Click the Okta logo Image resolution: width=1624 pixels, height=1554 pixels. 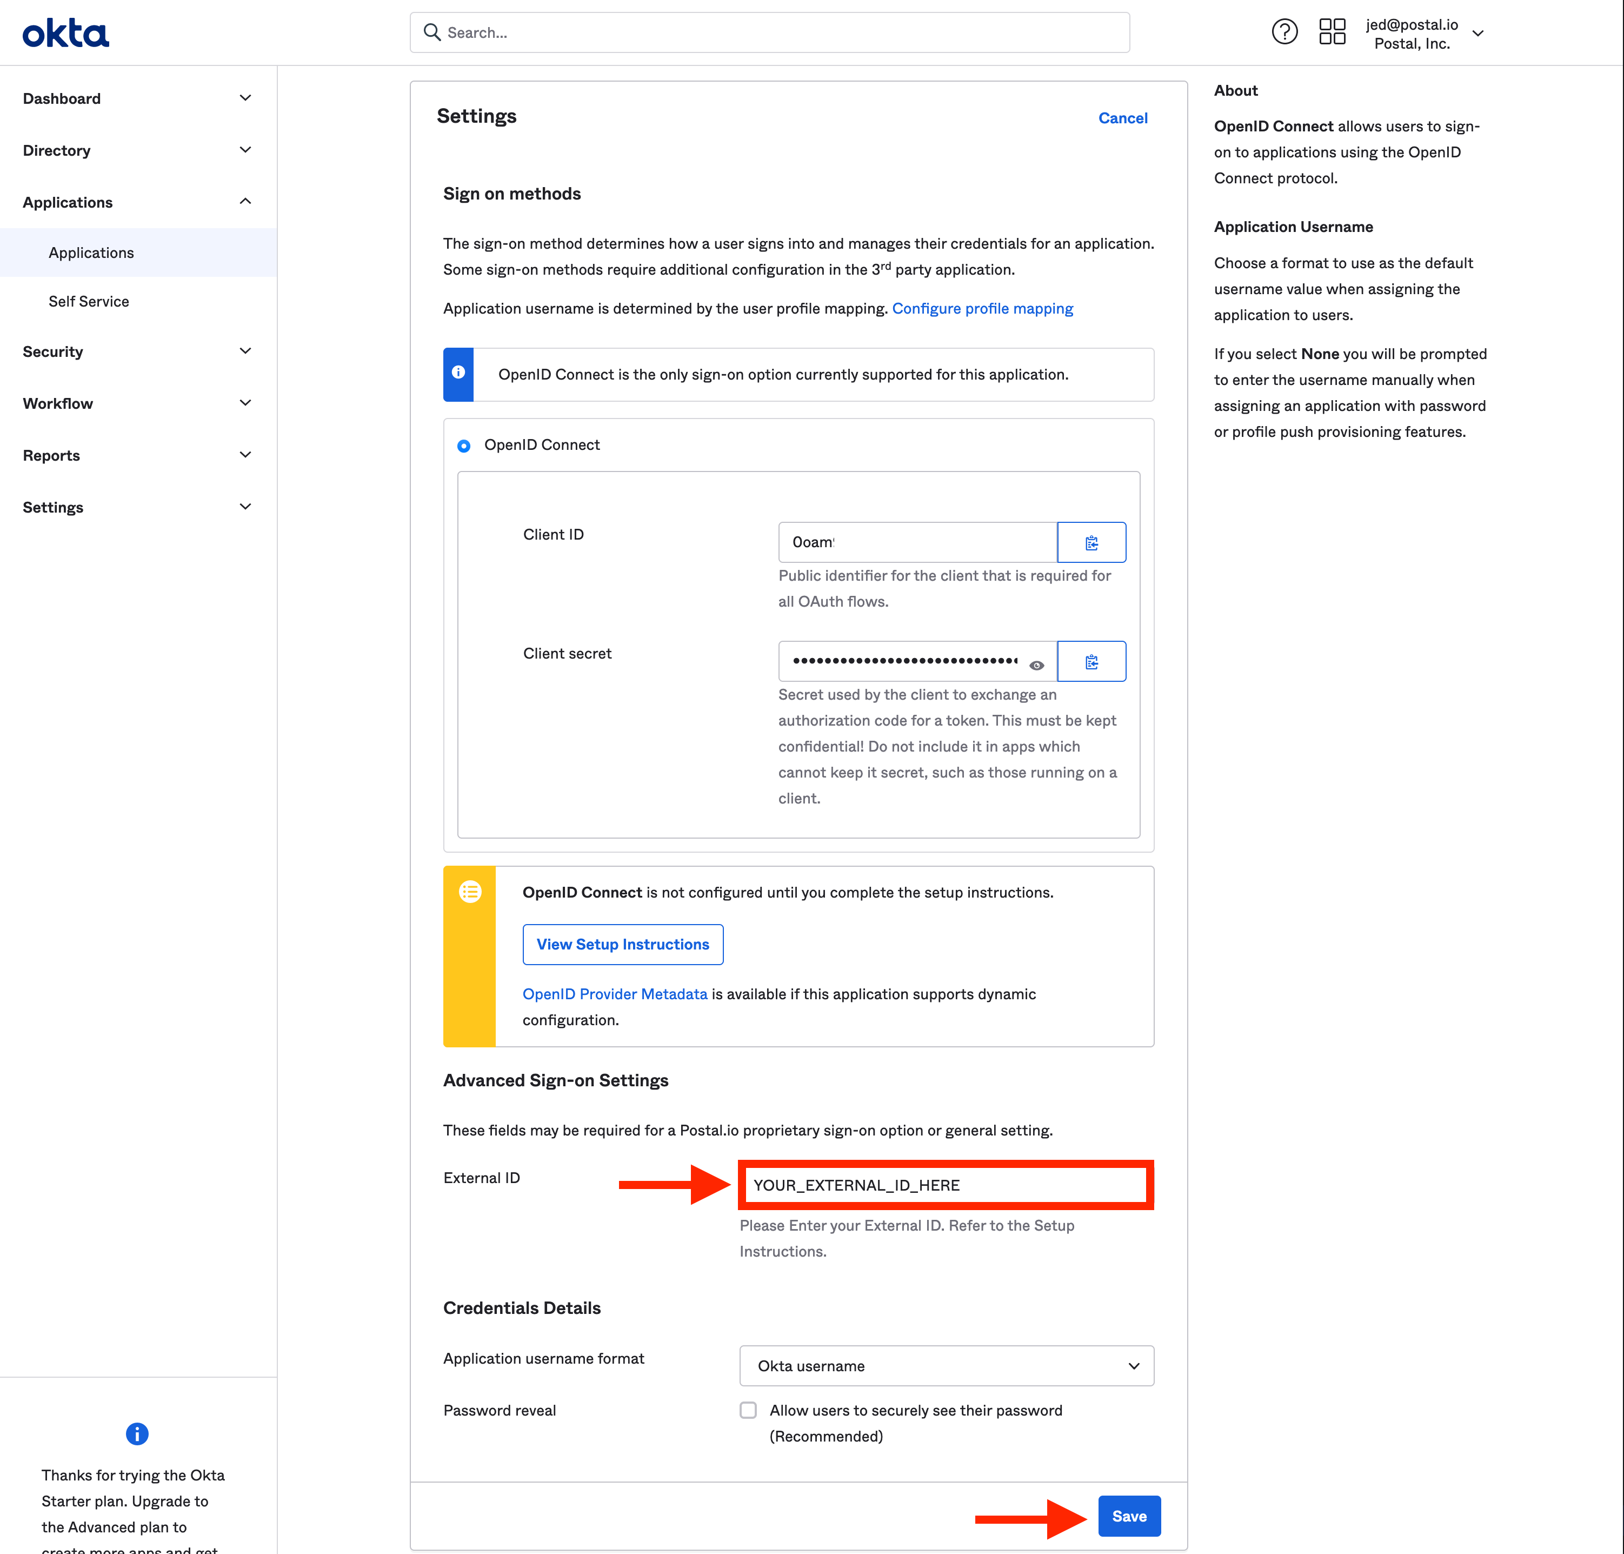(x=65, y=33)
